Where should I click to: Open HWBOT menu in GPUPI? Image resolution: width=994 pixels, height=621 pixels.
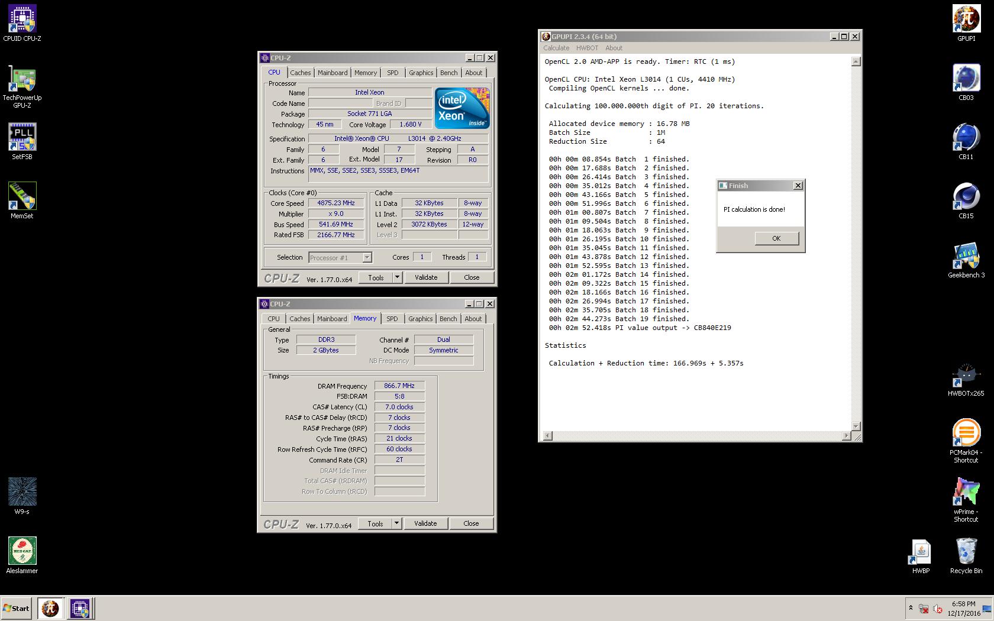tap(587, 48)
